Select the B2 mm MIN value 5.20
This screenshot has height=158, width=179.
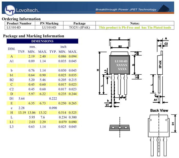[x=32, y=80]
